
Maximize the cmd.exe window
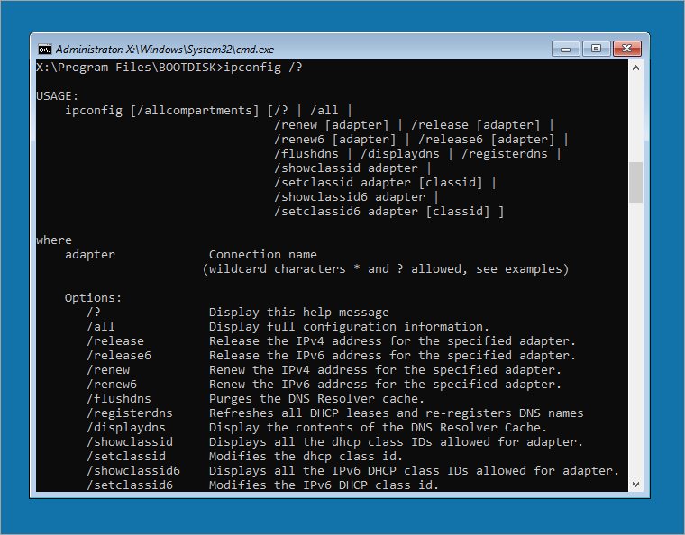click(x=596, y=49)
